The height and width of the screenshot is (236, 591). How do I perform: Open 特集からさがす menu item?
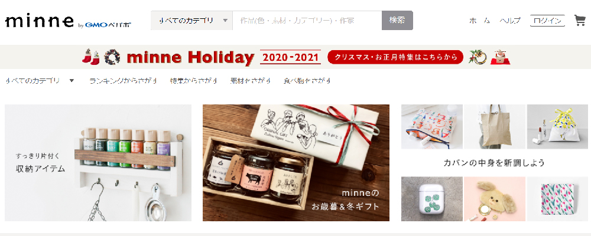tap(193, 81)
